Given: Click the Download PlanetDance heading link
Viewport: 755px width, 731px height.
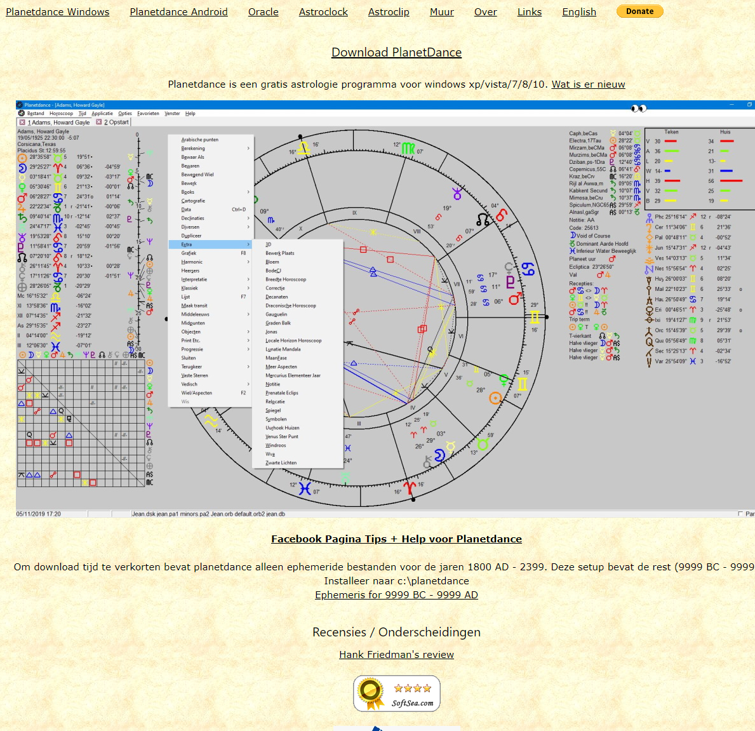Looking at the screenshot, I should pos(397,53).
